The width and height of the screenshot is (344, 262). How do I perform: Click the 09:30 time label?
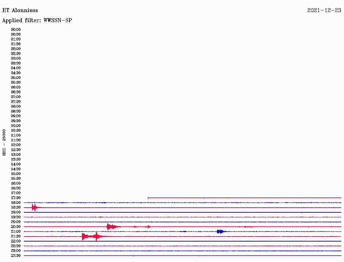pos(16,121)
